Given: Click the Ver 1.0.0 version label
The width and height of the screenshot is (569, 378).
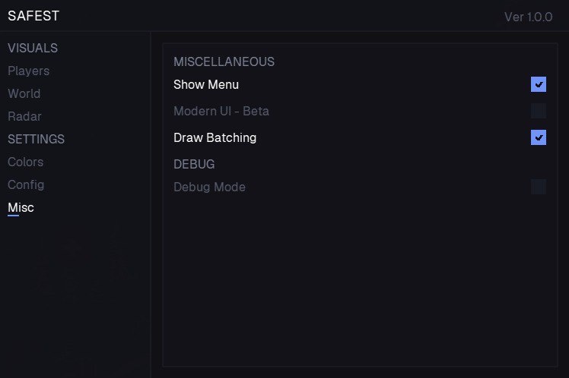Looking at the screenshot, I should click(528, 17).
